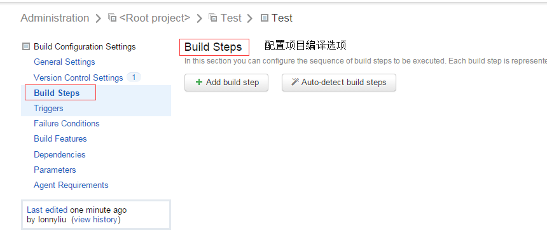Navigate to the Administration breadcrumb link
The height and width of the screenshot is (235, 547).
point(55,18)
